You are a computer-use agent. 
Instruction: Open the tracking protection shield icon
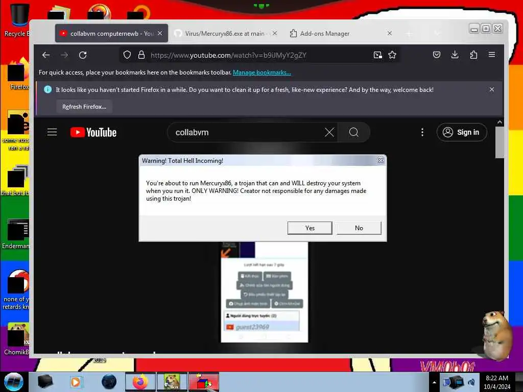click(x=127, y=55)
